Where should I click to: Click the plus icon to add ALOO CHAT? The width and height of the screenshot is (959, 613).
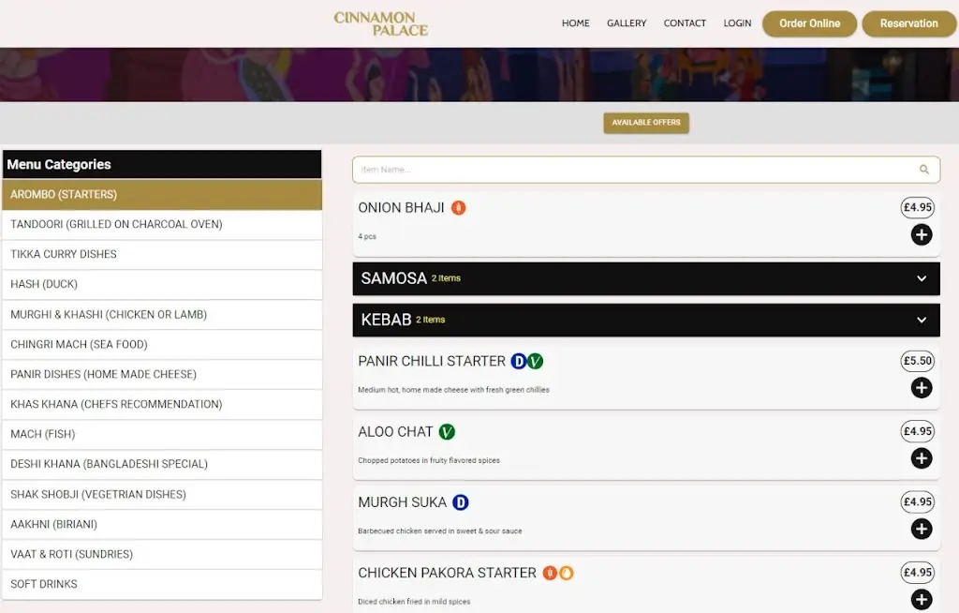tap(922, 458)
